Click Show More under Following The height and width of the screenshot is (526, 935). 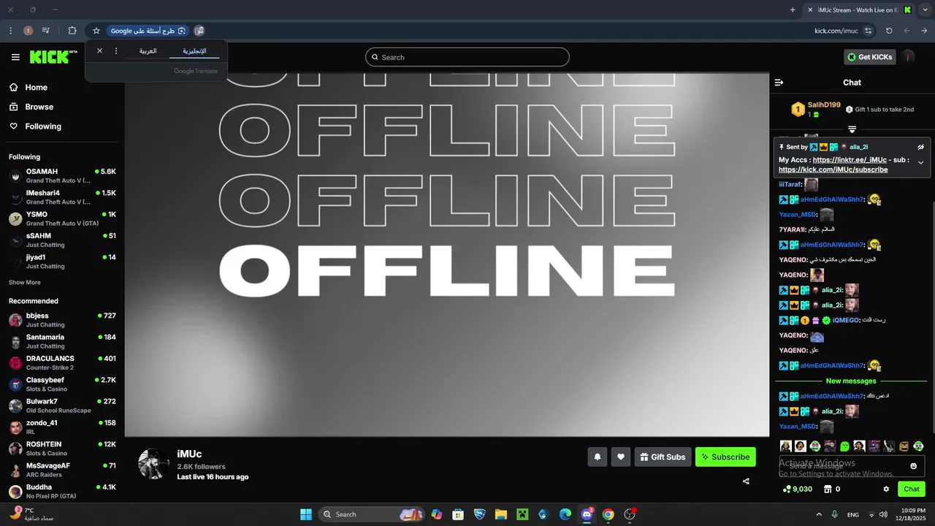click(25, 282)
